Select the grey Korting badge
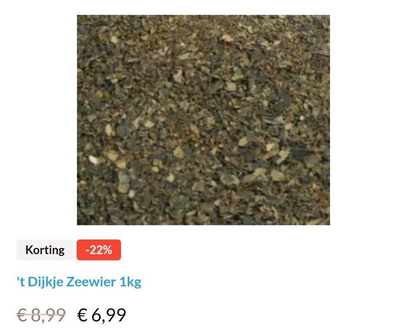 pyautogui.click(x=45, y=249)
